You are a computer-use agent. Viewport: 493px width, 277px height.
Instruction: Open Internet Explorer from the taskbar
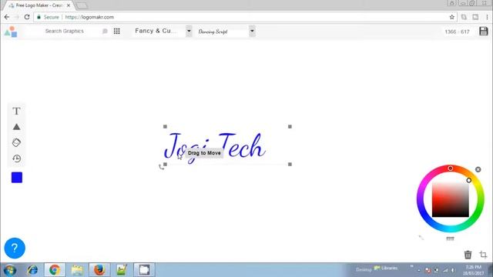pyautogui.click(x=32, y=270)
